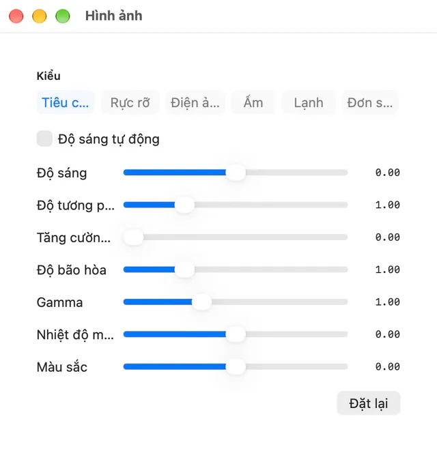Screen dimensions: 437x451
Task: Maximize the window with the green button
Action: [63, 16]
